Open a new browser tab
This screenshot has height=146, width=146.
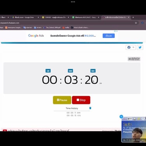(133, 17)
